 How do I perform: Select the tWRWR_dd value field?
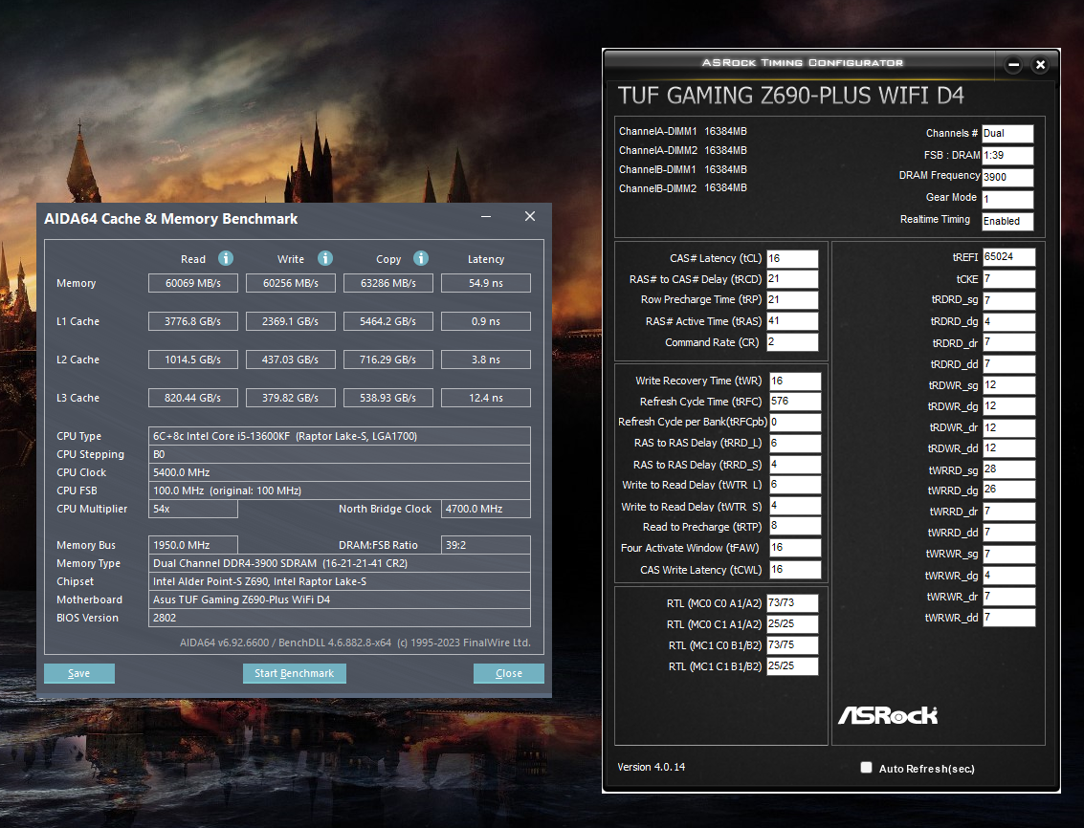(1009, 618)
